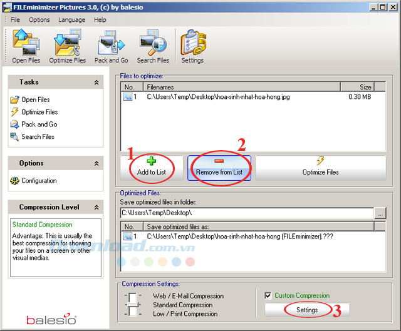
Task: Open the File menu
Action: (15, 19)
